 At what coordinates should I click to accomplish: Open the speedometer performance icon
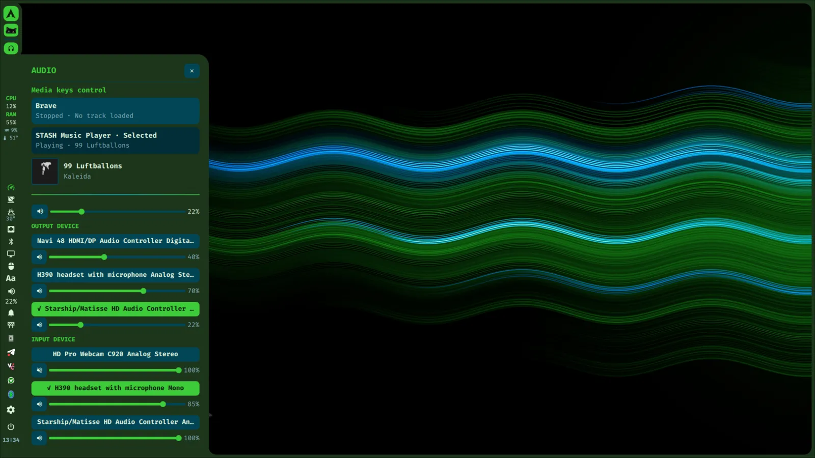[11, 187]
